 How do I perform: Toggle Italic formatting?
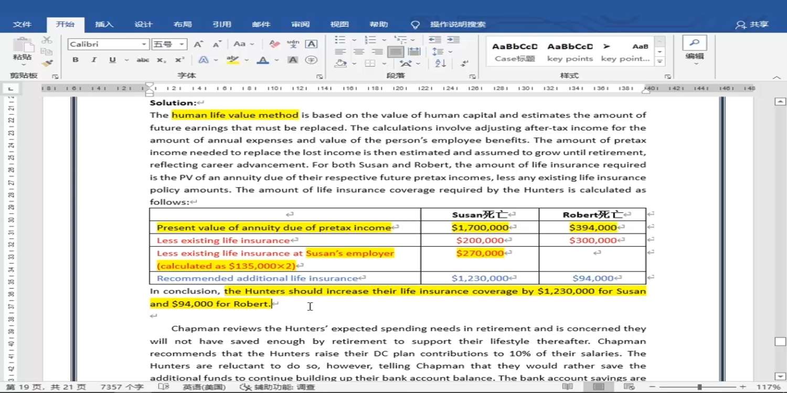[93, 60]
